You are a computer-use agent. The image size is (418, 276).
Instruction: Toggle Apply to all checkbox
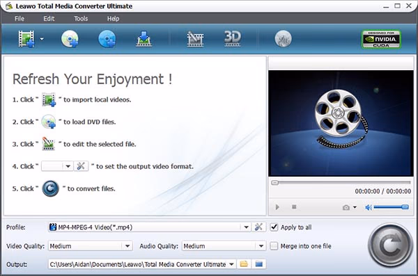[274, 227]
